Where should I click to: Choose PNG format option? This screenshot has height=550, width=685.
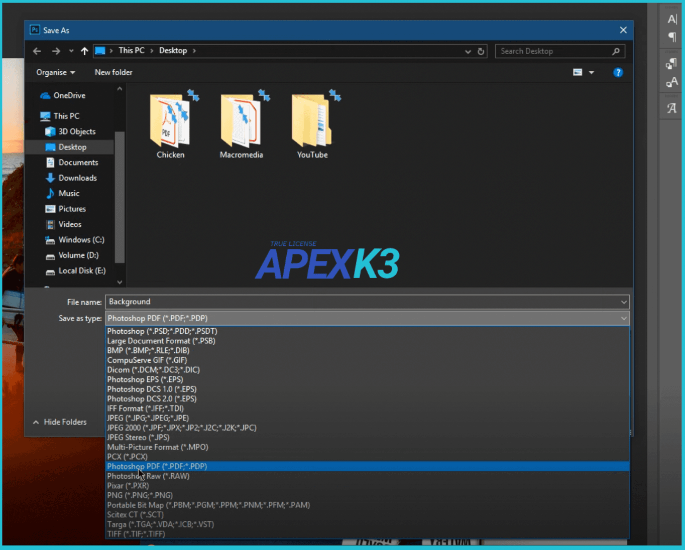[367, 495]
